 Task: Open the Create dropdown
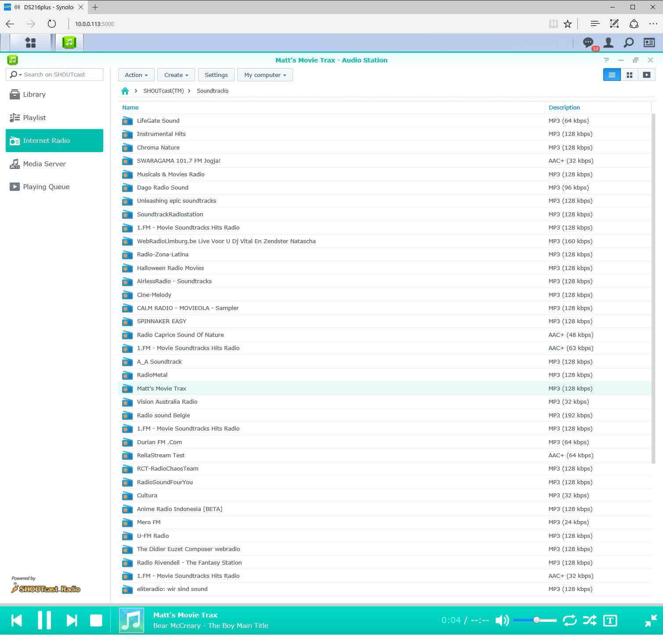point(176,75)
